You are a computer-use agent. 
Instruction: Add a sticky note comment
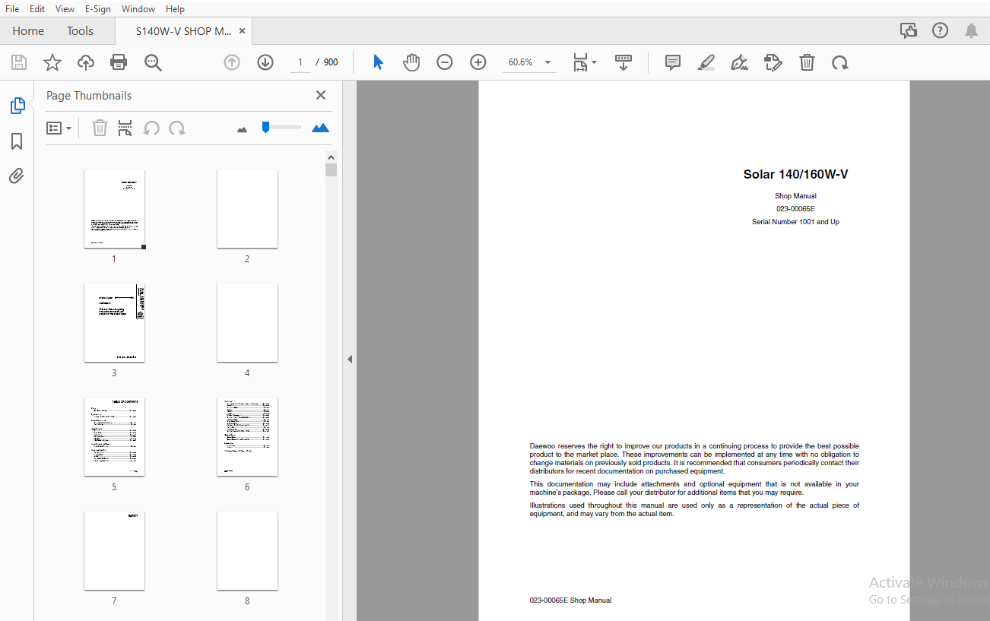673,62
